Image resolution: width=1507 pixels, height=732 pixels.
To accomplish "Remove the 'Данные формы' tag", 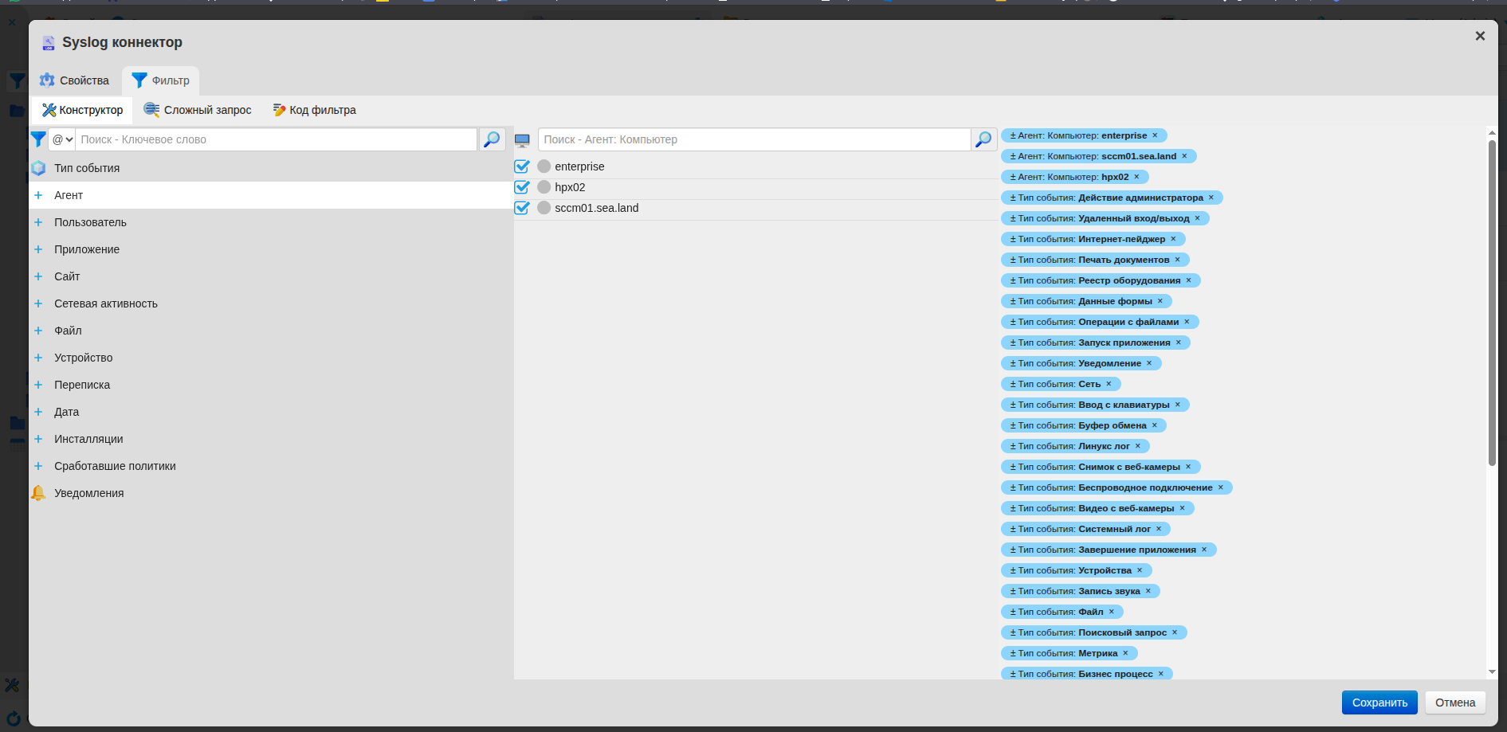I will tap(1160, 301).
